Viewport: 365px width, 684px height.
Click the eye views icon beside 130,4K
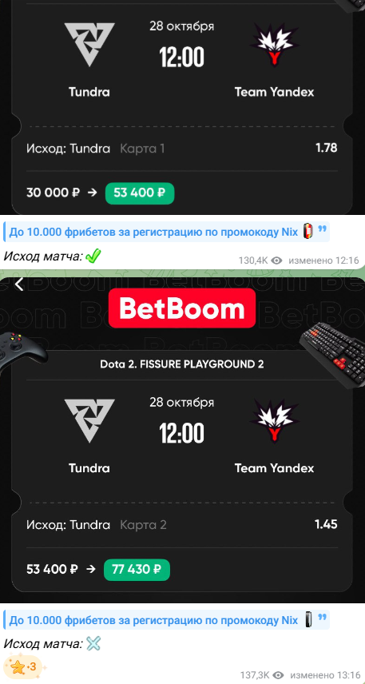[x=276, y=260]
